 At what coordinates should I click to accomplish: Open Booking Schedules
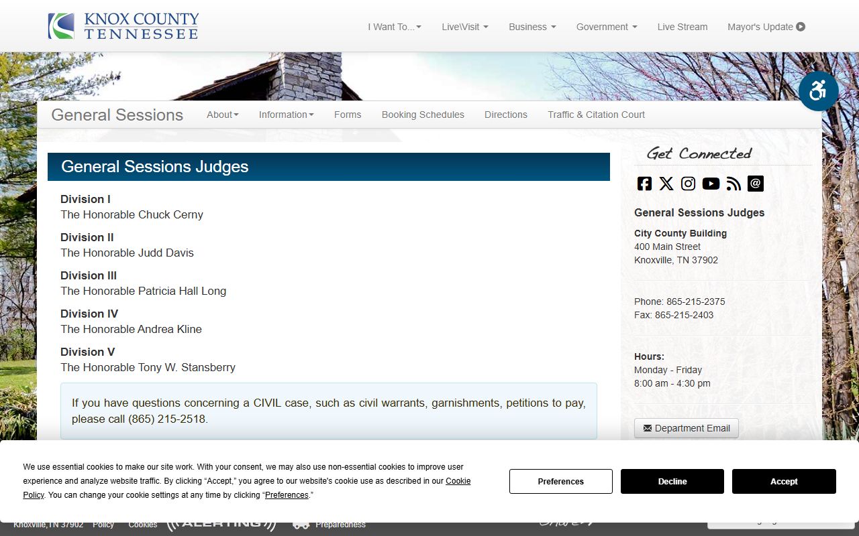423,115
